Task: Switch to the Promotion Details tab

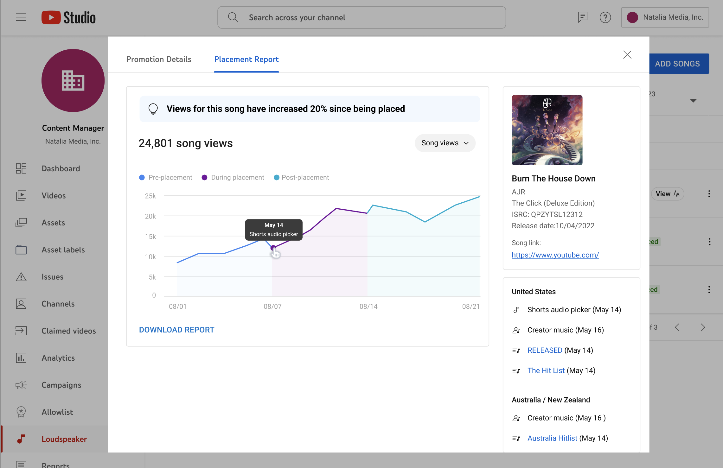Action: coord(159,60)
